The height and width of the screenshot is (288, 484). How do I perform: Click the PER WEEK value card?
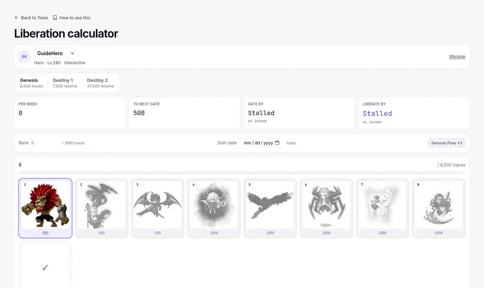(x=70, y=113)
